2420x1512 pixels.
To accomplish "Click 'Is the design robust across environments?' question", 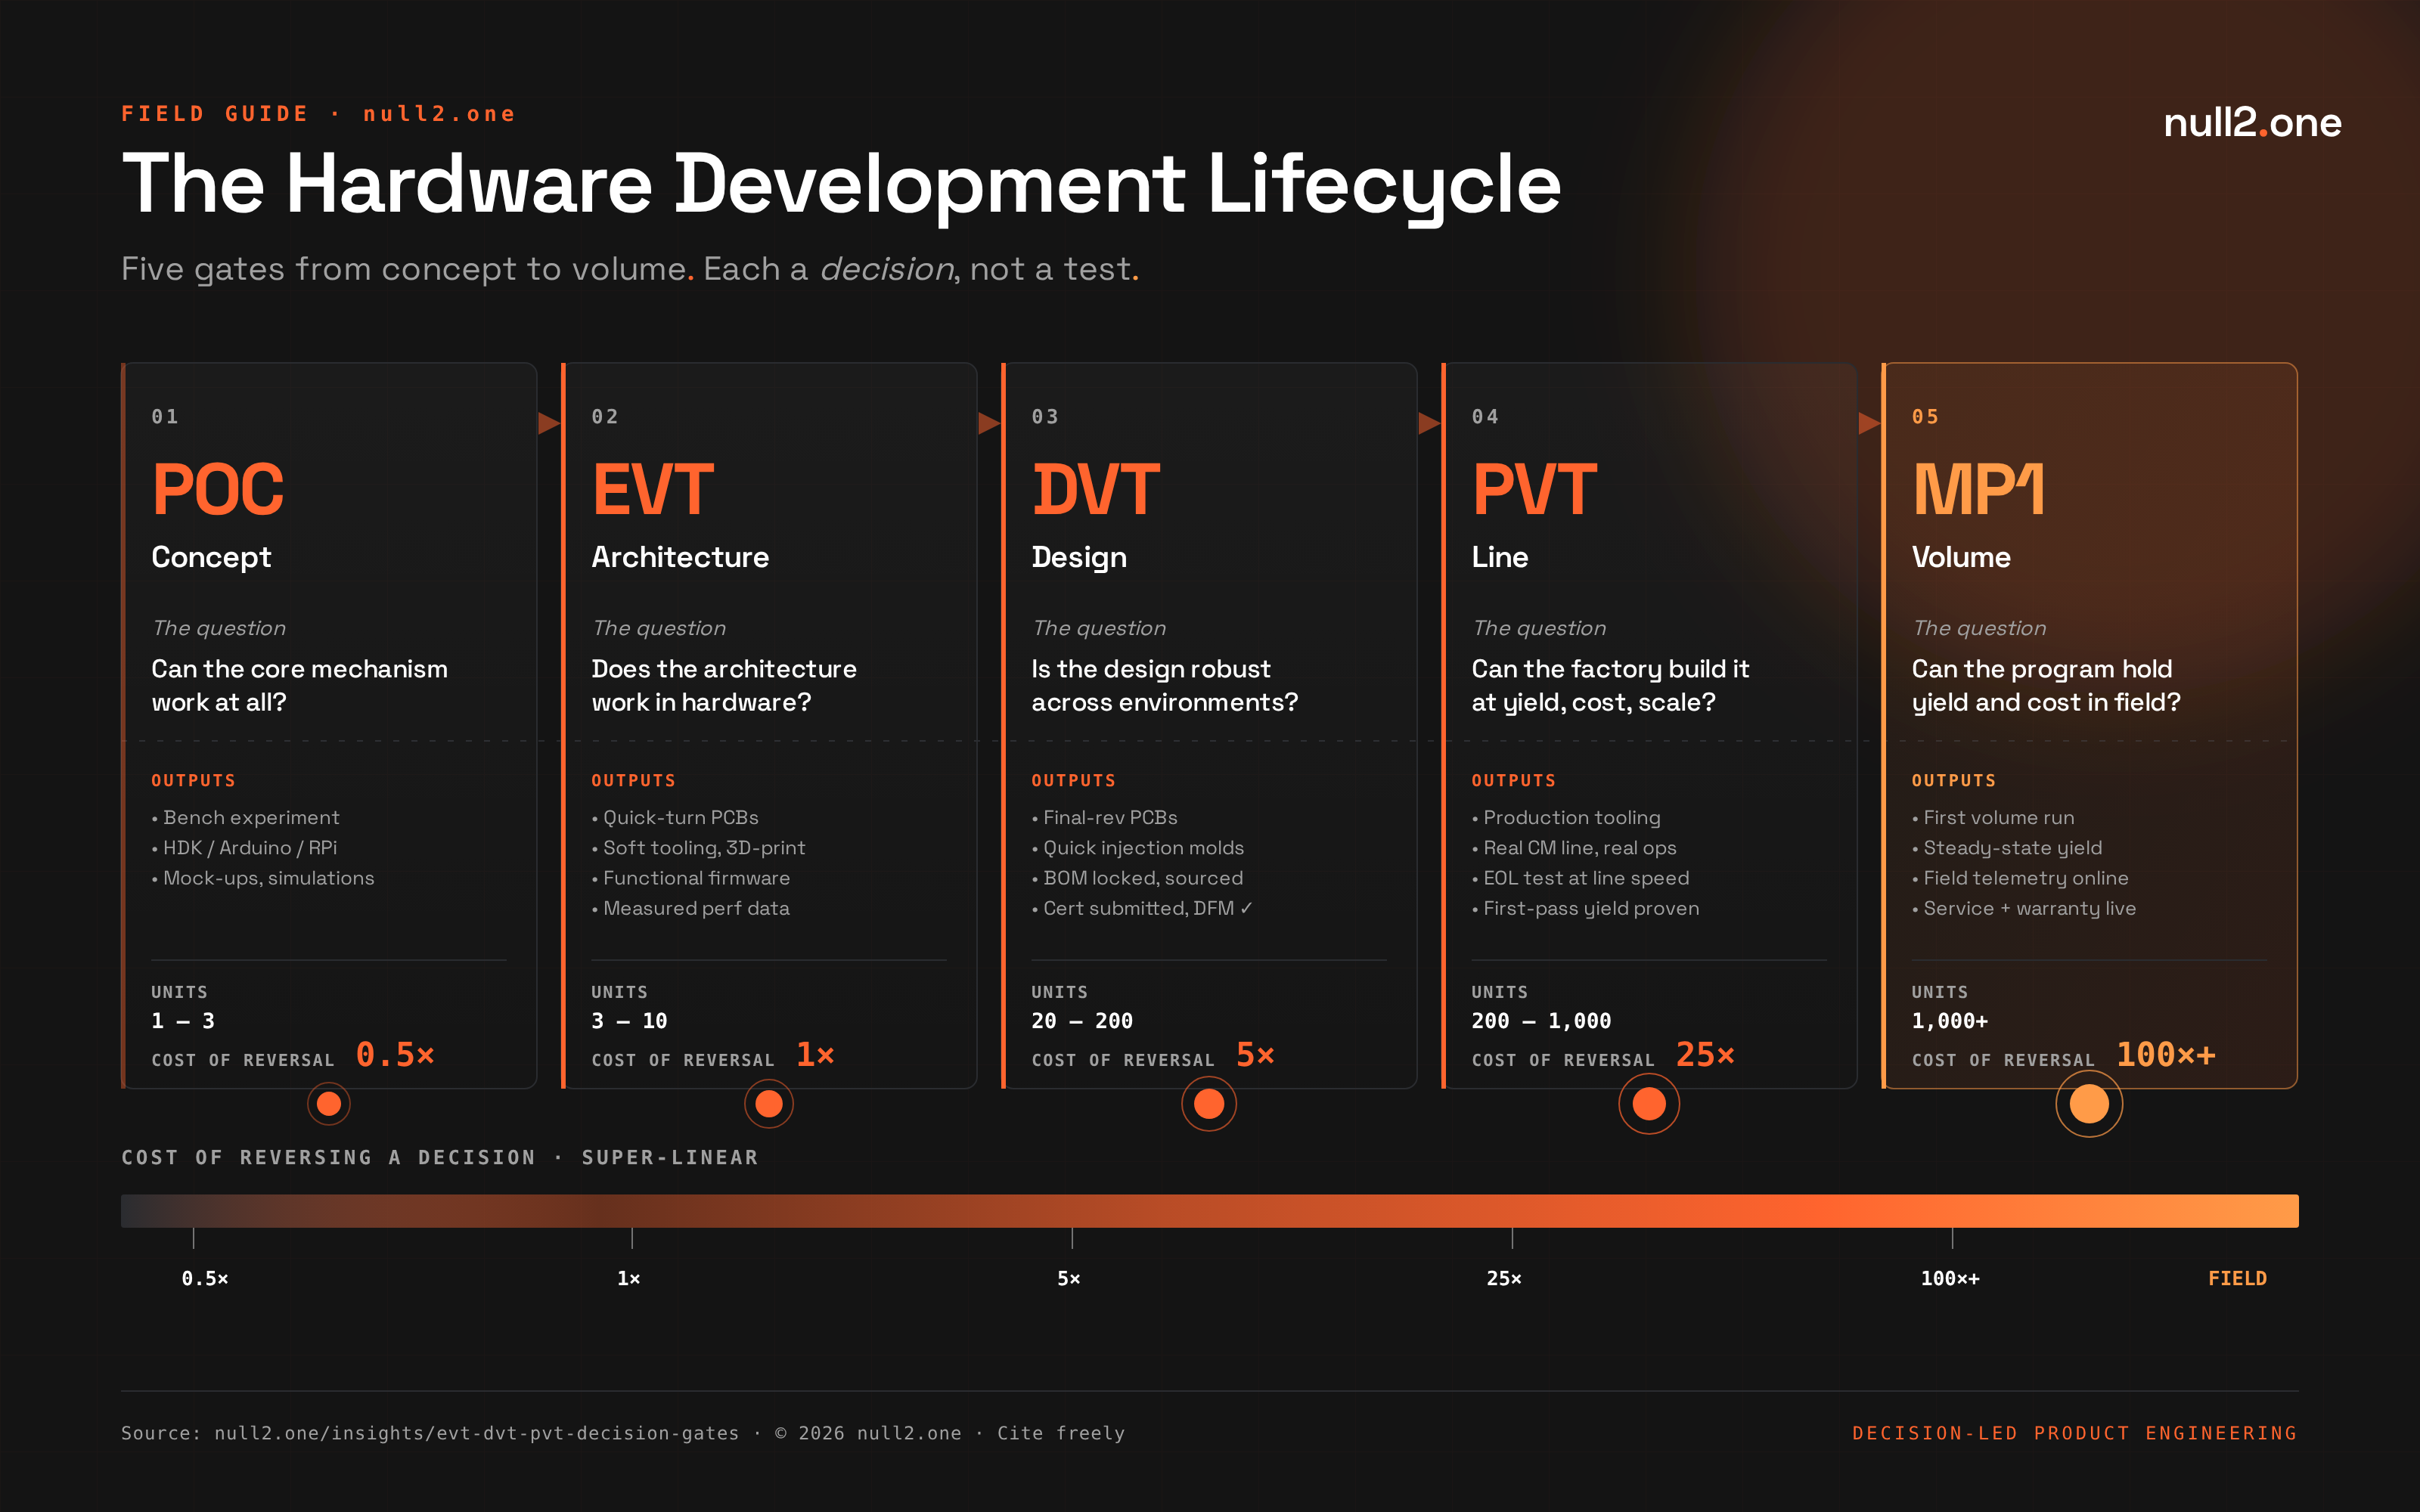I will point(1165,686).
